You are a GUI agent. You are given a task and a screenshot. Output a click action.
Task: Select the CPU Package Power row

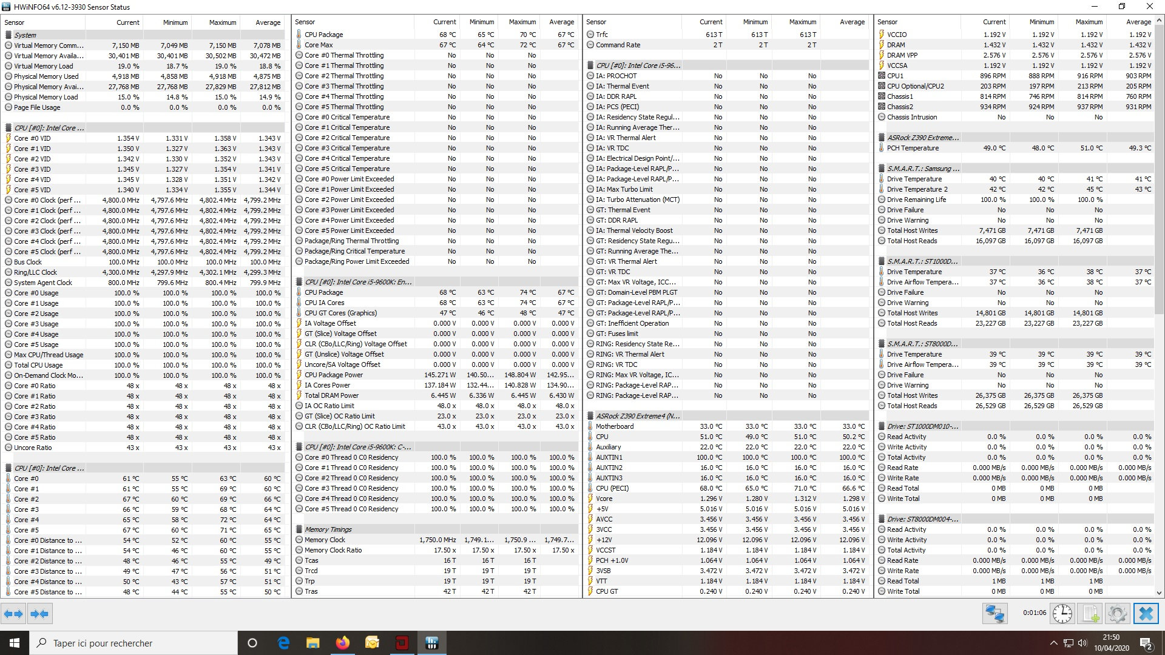tap(334, 375)
